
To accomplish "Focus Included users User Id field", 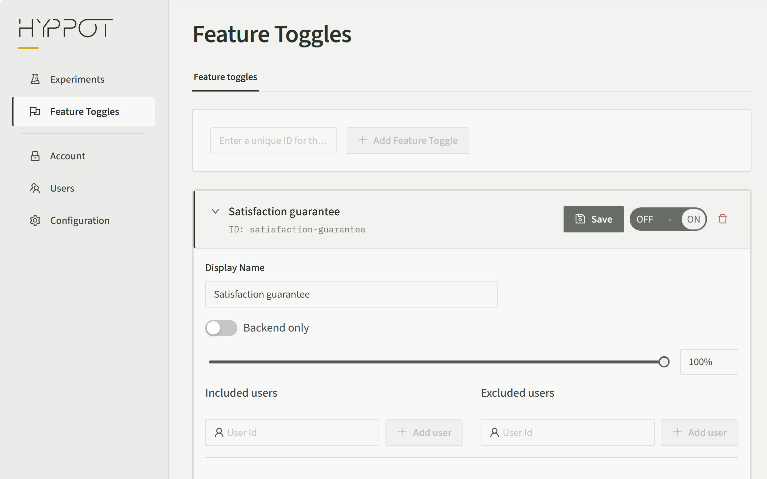I will tap(292, 433).
